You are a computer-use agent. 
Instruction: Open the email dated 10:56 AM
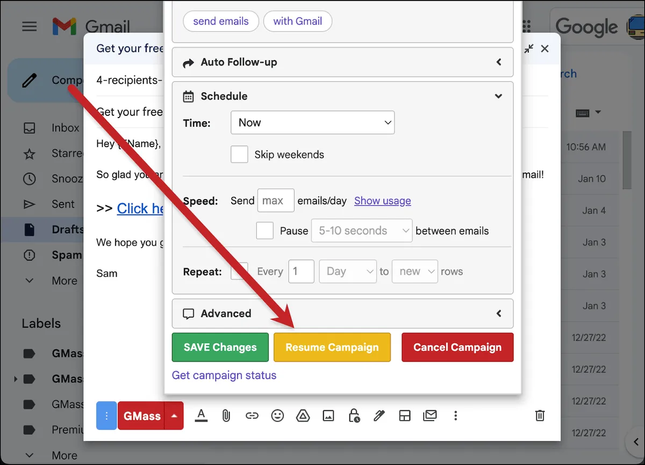pyautogui.click(x=586, y=147)
